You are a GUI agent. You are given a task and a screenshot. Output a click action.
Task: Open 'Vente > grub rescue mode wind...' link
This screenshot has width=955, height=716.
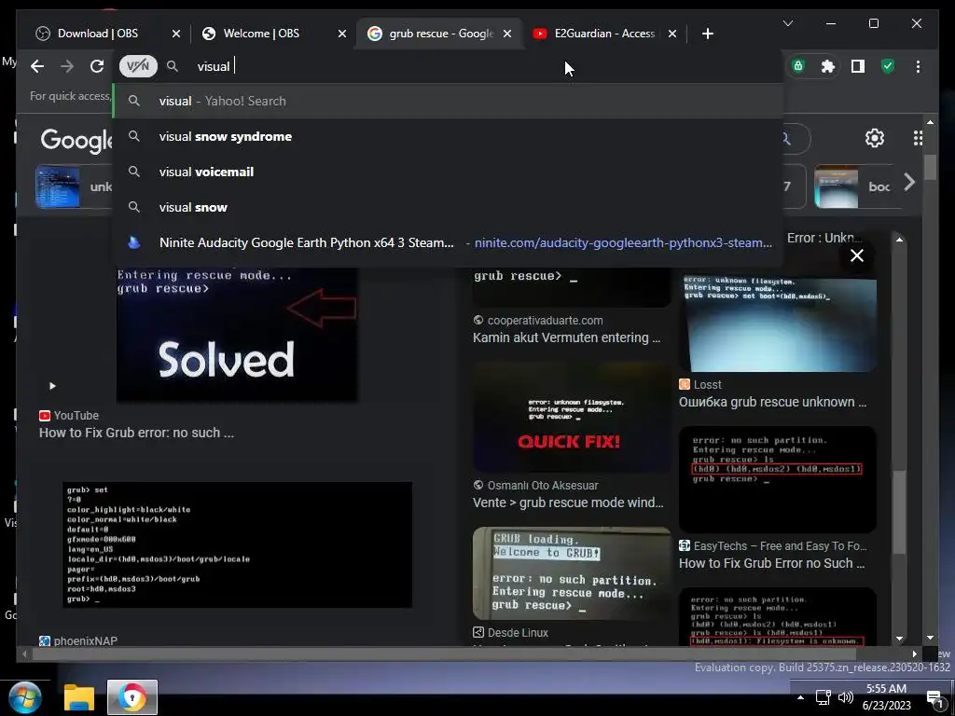(x=568, y=503)
